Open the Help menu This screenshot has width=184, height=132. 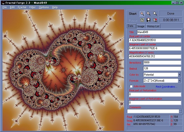coord(55,7)
